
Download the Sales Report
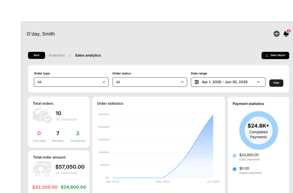coord(275,55)
